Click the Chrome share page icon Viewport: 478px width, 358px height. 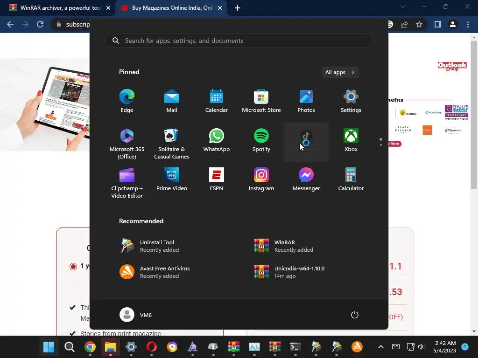(x=404, y=24)
